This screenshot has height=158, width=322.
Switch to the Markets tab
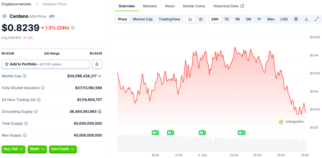(x=150, y=6)
